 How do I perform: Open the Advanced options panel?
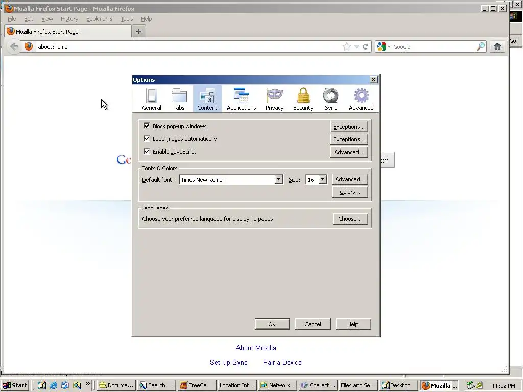tap(361, 99)
